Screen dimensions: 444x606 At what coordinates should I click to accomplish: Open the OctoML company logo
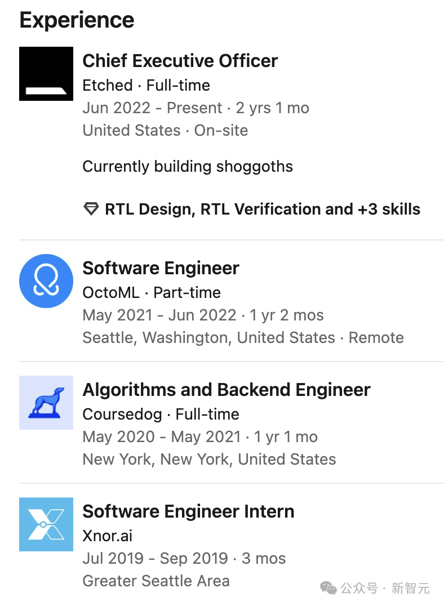(46, 281)
